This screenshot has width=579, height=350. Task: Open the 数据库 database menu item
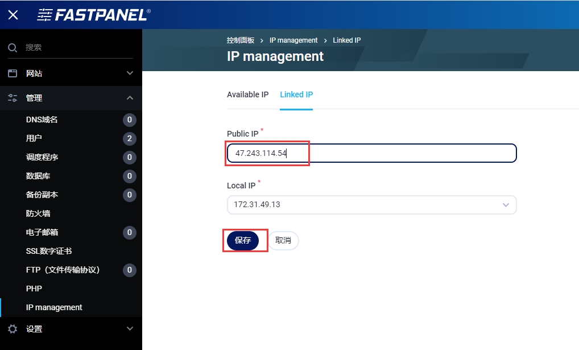[x=38, y=176]
